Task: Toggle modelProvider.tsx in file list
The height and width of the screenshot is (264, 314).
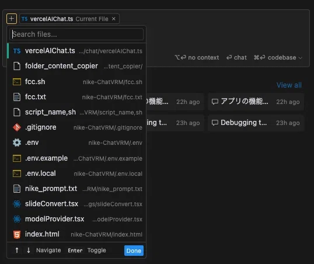Action: pyautogui.click(x=76, y=219)
